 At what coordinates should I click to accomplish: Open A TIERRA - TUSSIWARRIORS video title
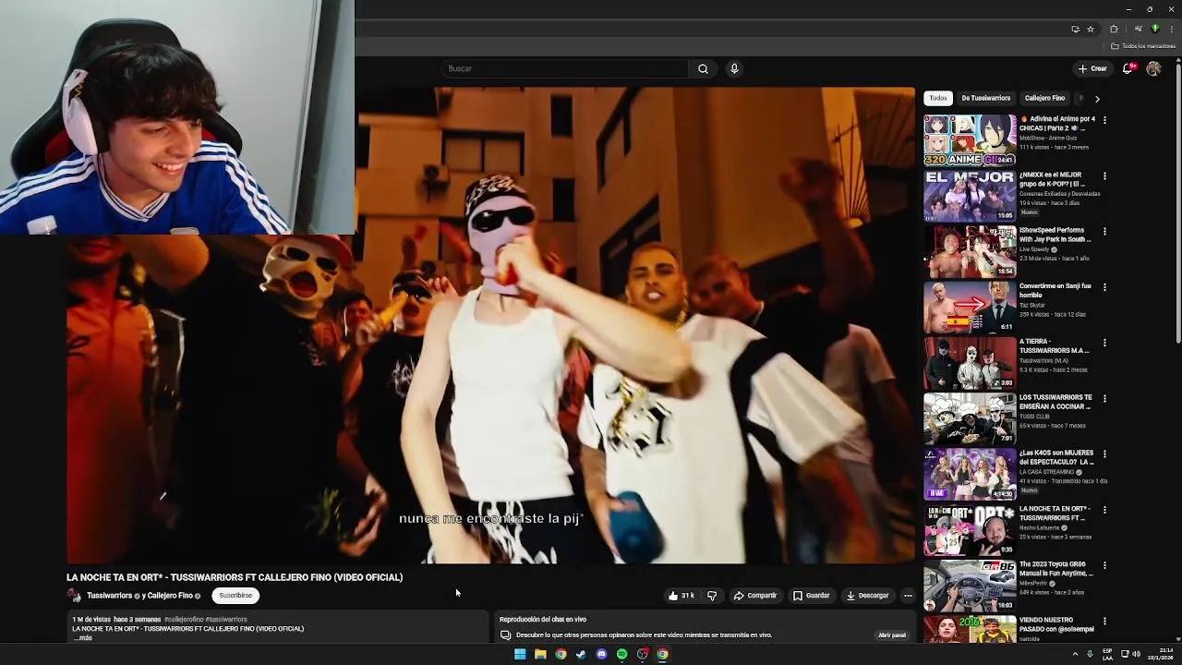1055,346
